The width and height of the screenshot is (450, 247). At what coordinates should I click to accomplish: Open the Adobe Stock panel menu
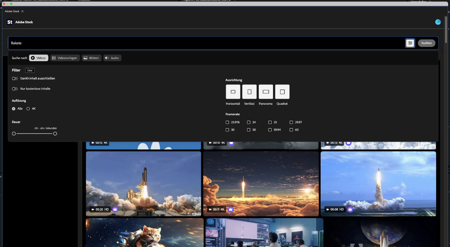click(22, 11)
